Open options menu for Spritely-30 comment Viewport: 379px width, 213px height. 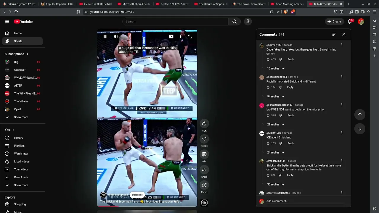[342, 45]
